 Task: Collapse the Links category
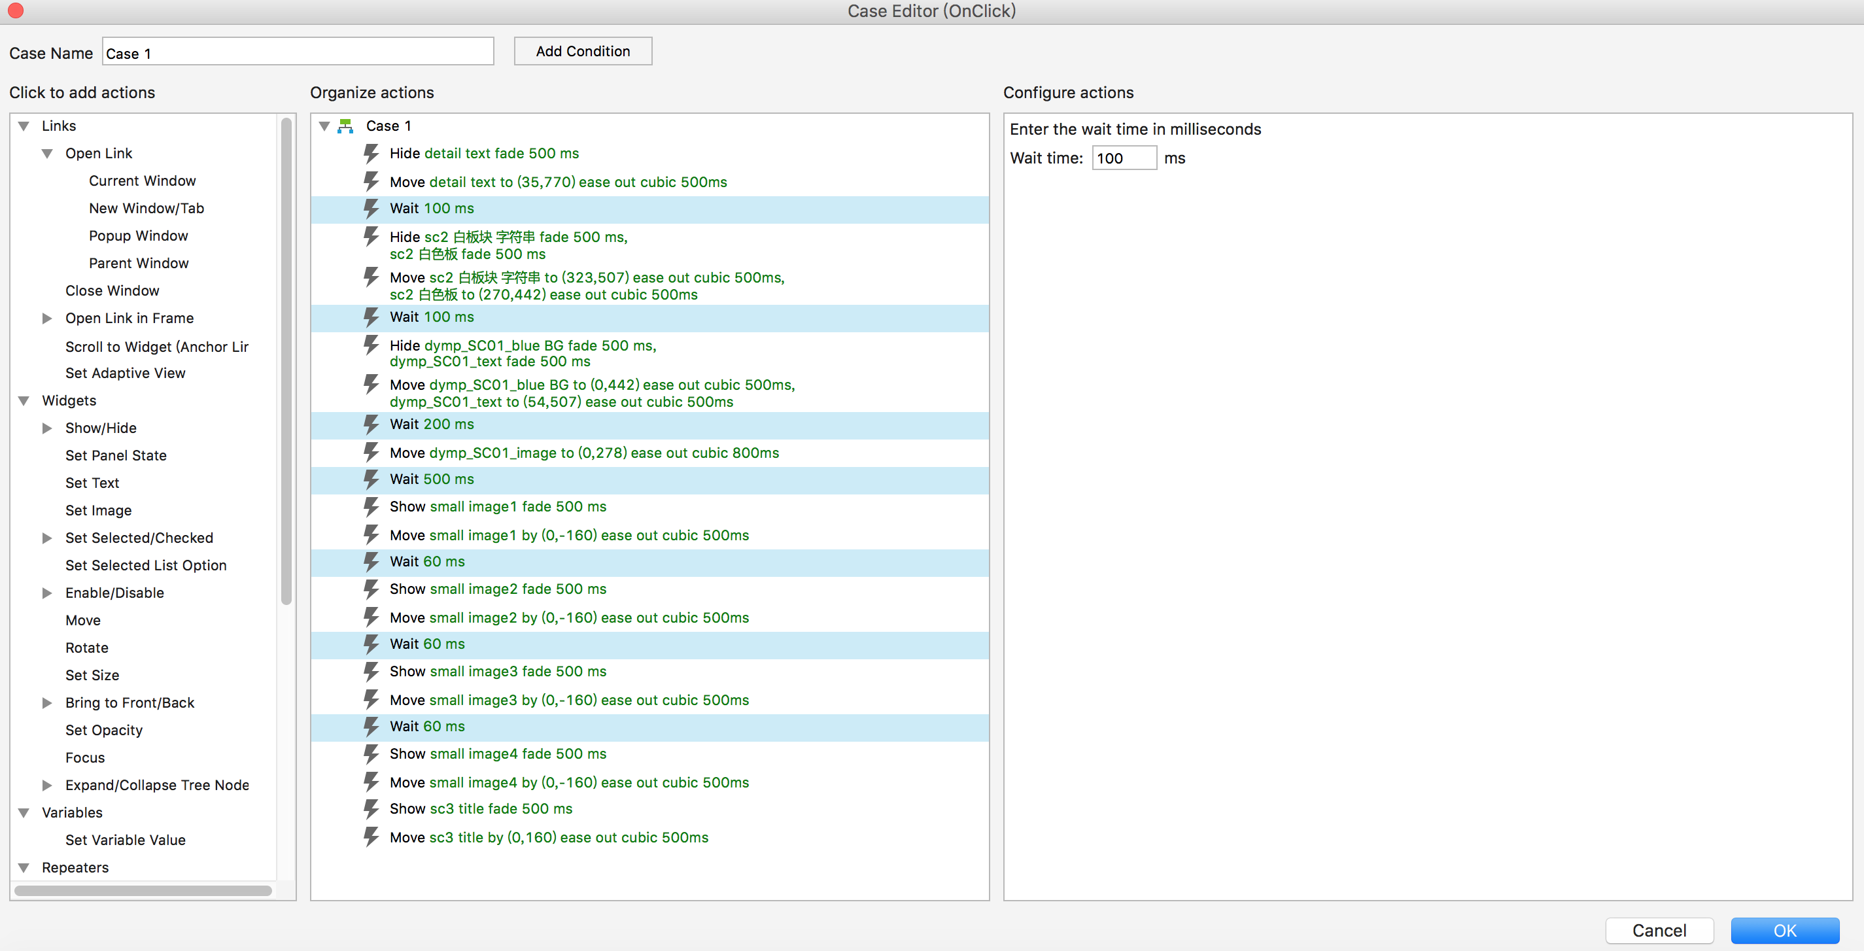click(x=24, y=126)
